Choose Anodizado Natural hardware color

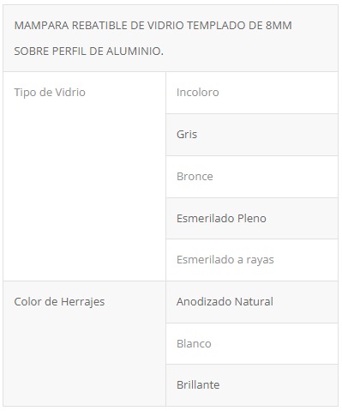(x=252, y=302)
